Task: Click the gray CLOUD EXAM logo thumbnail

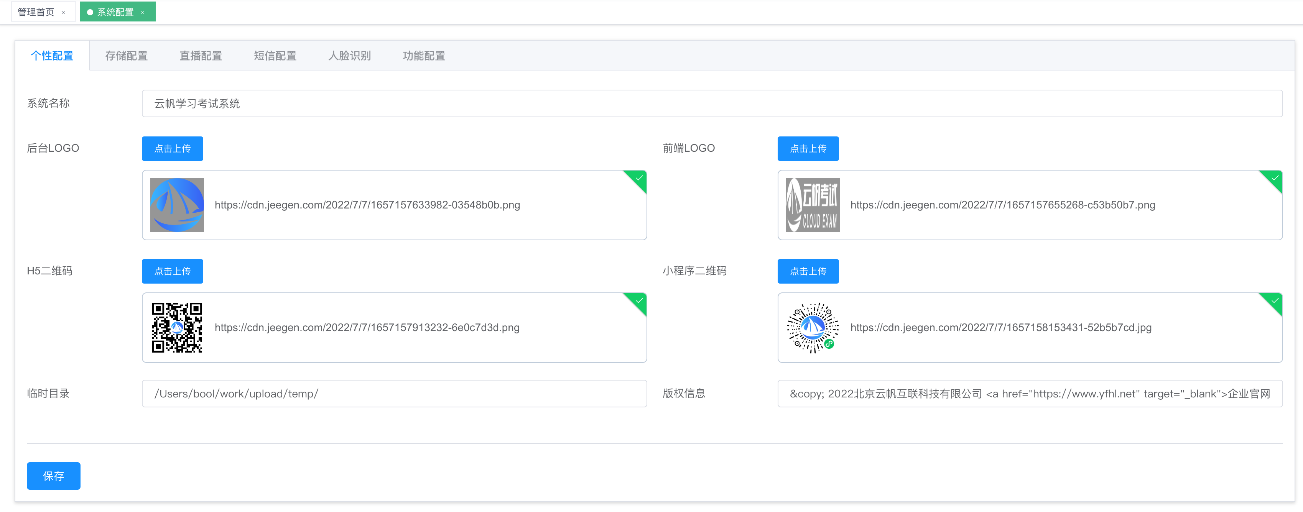Action: [813, 205]
